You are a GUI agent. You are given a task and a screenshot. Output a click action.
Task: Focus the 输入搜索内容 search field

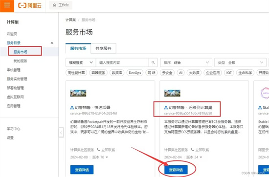(122, 62)
